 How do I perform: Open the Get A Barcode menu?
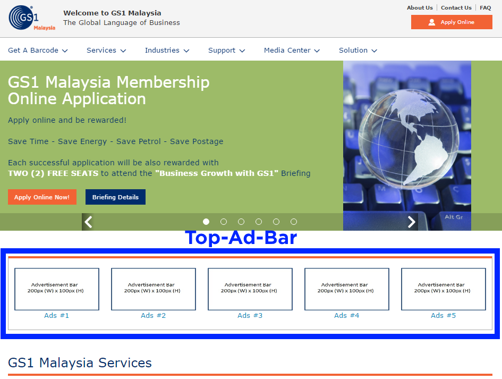tap(38, 50)
